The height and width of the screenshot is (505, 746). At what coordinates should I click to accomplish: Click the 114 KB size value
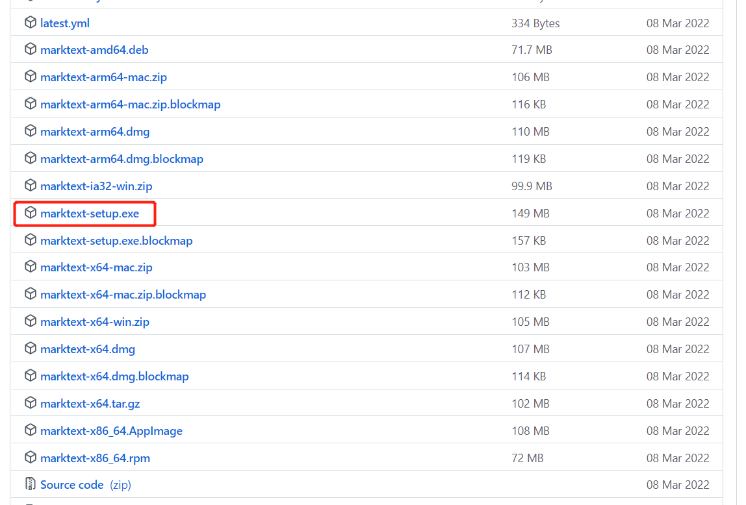coord(528,376)
